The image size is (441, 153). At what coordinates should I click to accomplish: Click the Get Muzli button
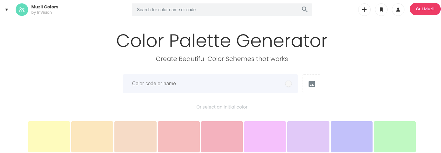[425, 9]
